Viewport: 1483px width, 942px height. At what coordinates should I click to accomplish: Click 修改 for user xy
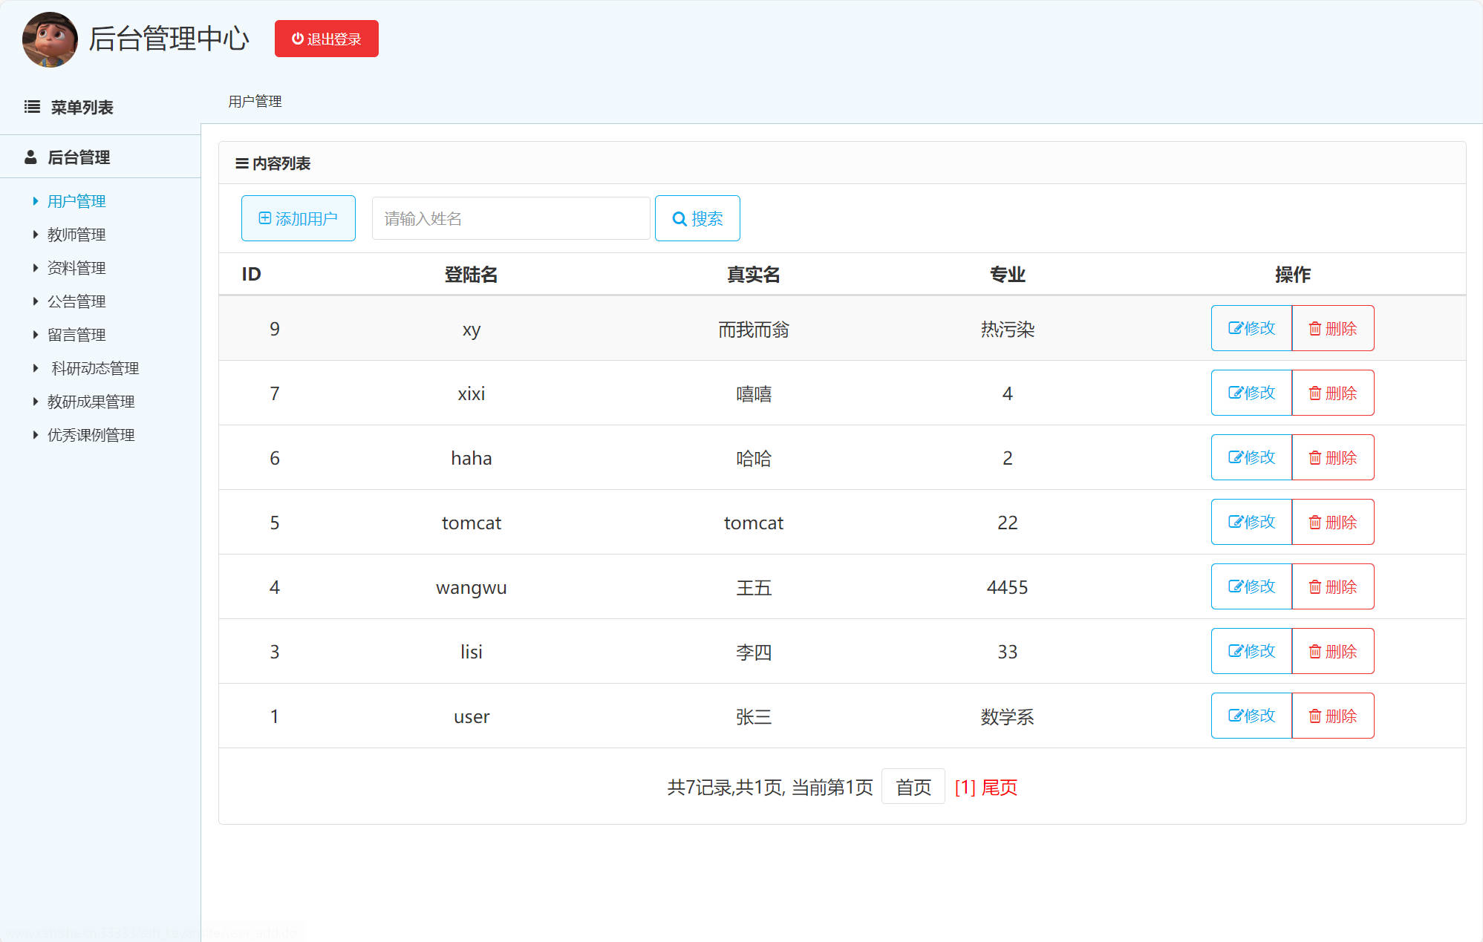click(x=1252, y=328)
